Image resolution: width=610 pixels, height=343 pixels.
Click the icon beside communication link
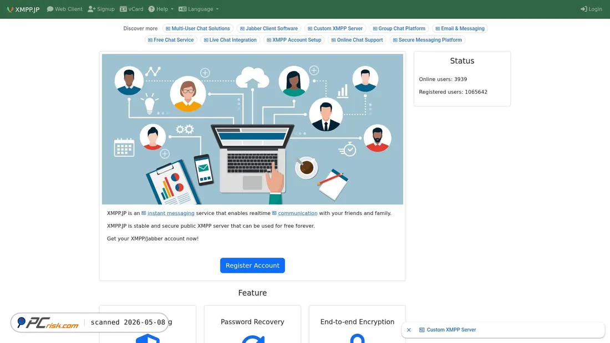274,213
